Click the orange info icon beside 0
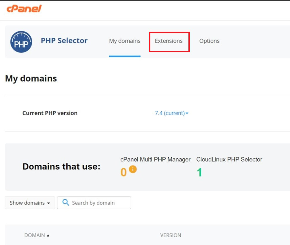Image resolution: width=290 pixels, height=245 pixels. point(133,169)
